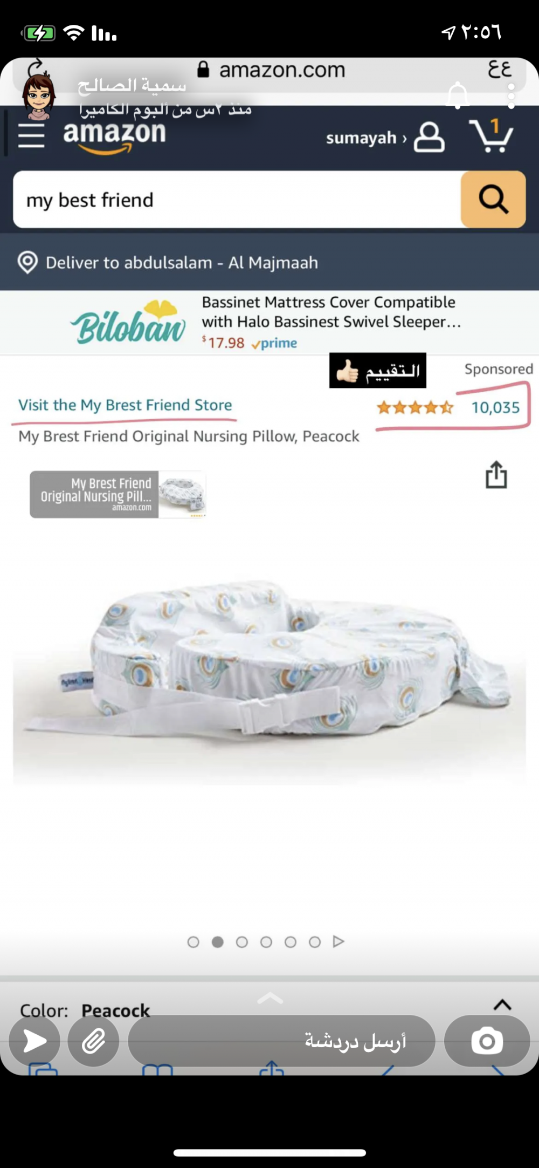Open the Amazon hamburger menu
The width and height of the screenshot is (539, 1168).
(x=31, y=135)
